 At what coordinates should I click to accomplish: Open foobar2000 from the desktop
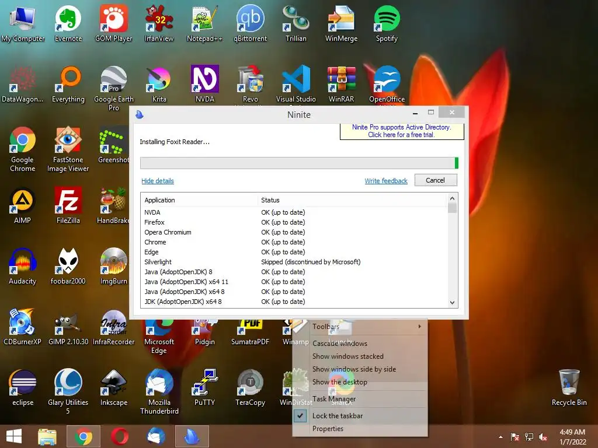(68, 266)
